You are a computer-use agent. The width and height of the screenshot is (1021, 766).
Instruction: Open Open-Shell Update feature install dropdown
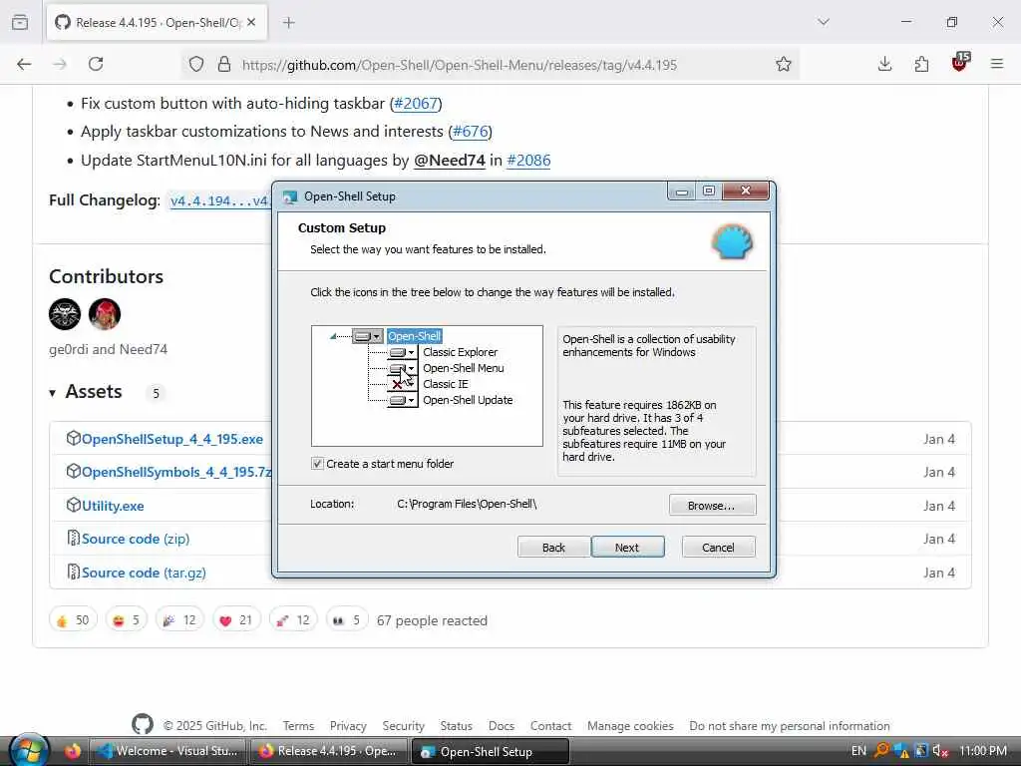403,401
